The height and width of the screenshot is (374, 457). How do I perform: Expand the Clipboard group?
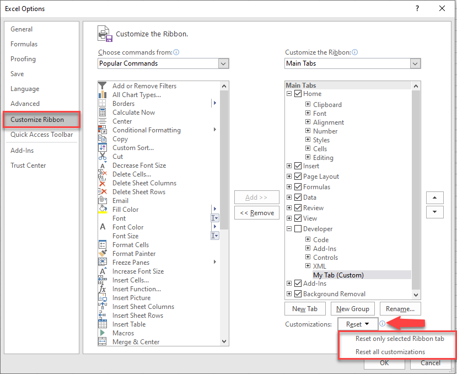[308, 104]
